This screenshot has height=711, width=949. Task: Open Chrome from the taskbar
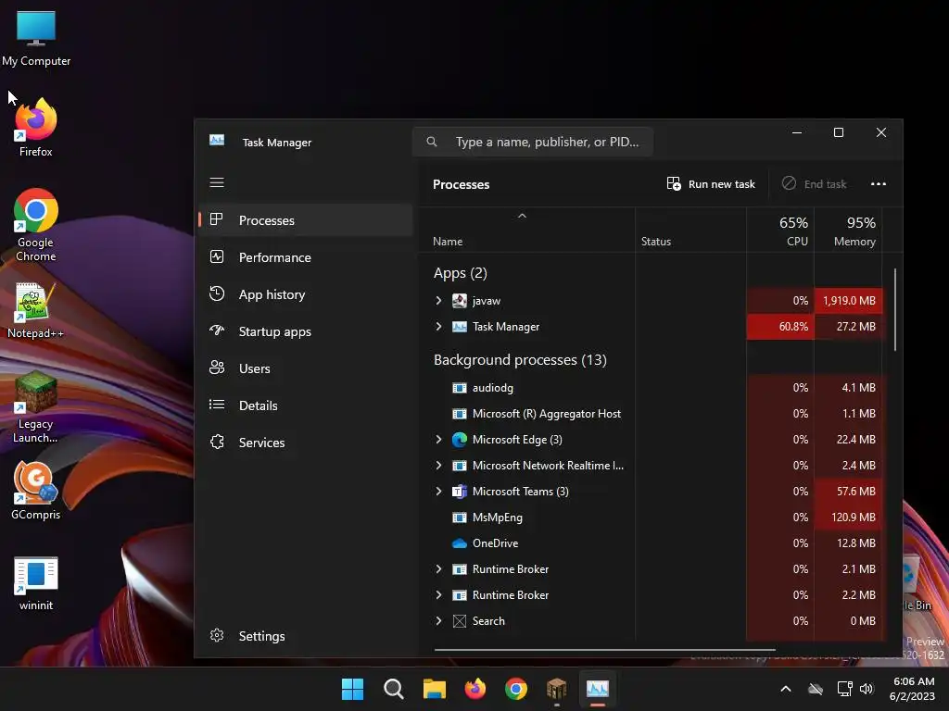[515, 689]
